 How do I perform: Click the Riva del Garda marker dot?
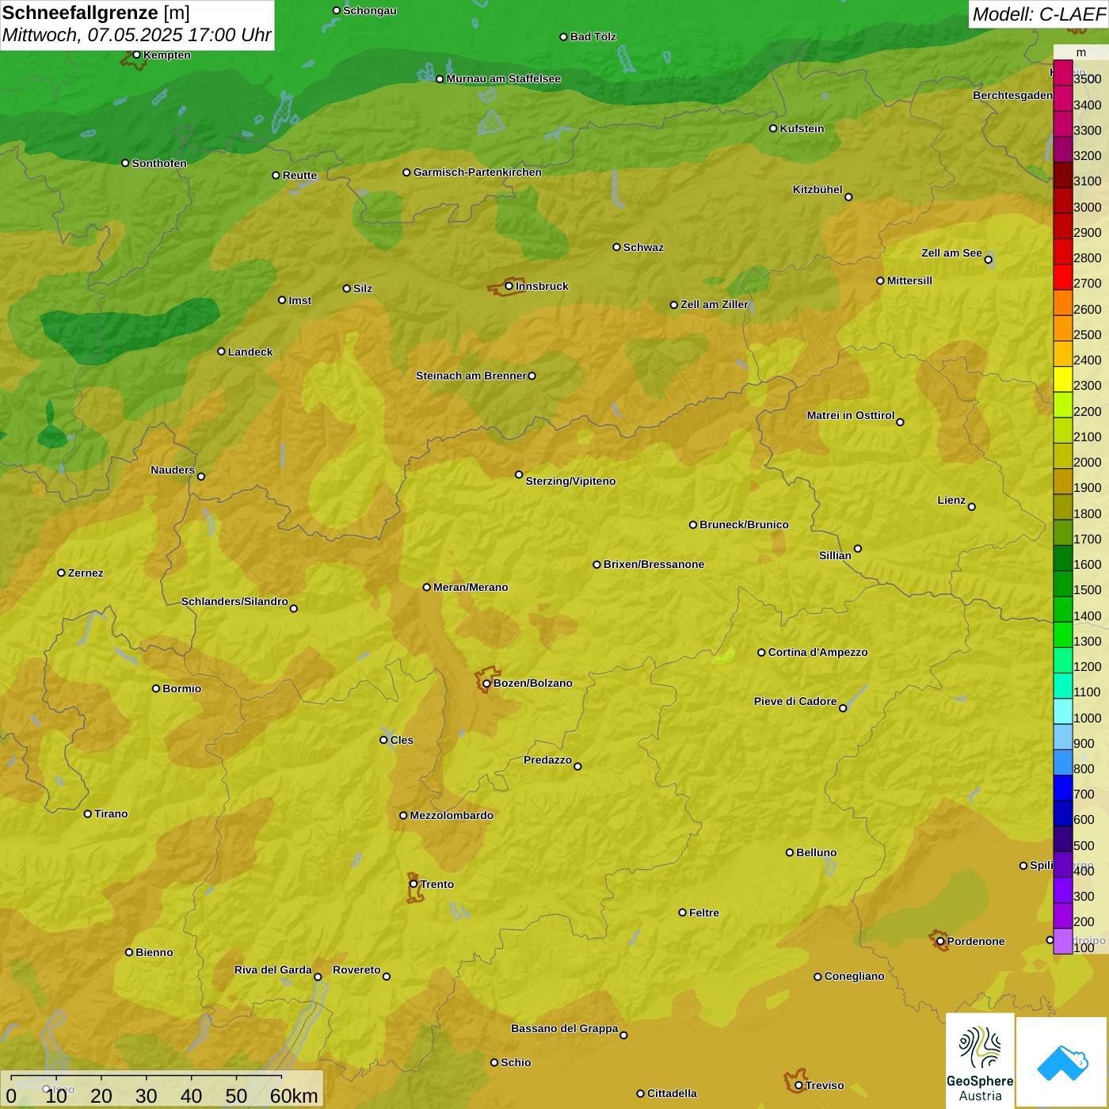pos(318,977)
